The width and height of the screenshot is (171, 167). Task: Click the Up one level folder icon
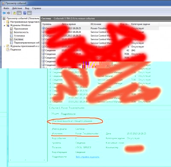(x=15, y=13)
